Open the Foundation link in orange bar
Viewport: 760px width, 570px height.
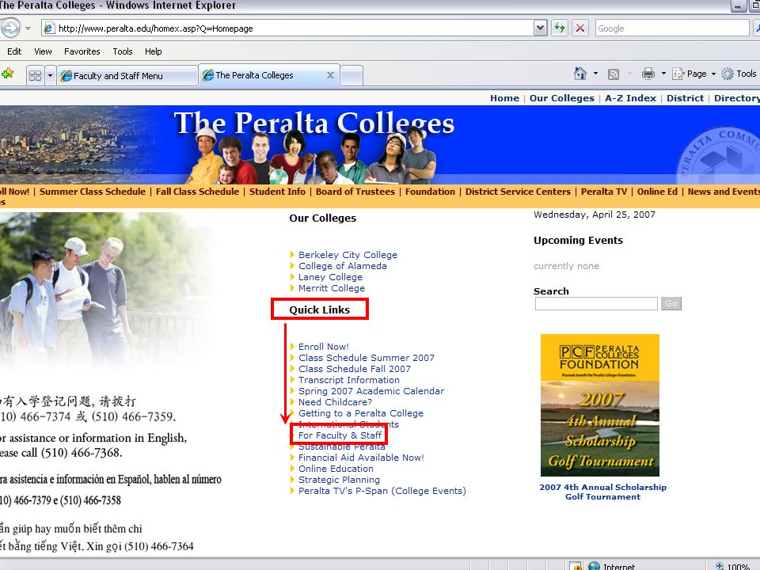click(x=430, y=192)
